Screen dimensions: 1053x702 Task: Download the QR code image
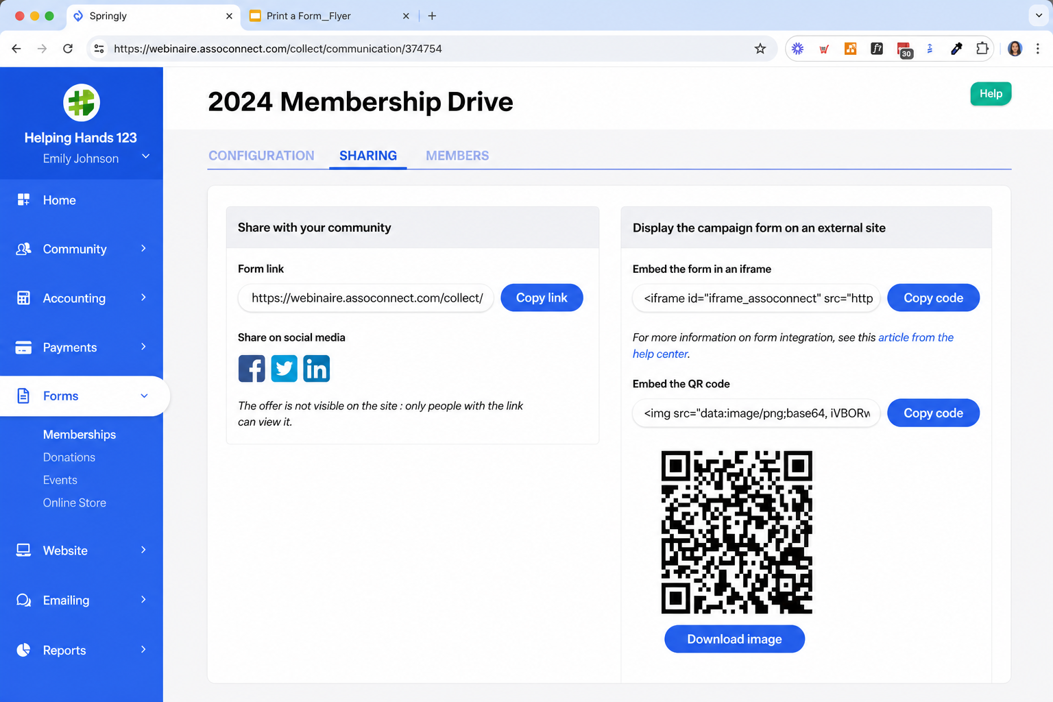click(734, 639)
